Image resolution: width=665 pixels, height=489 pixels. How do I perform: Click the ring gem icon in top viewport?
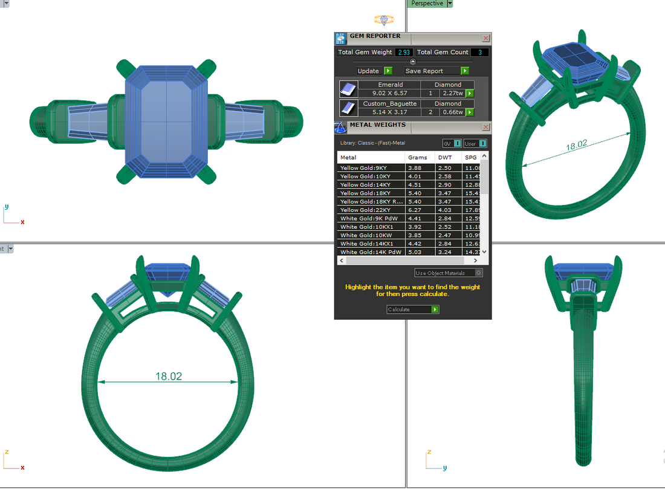(383, 20)
